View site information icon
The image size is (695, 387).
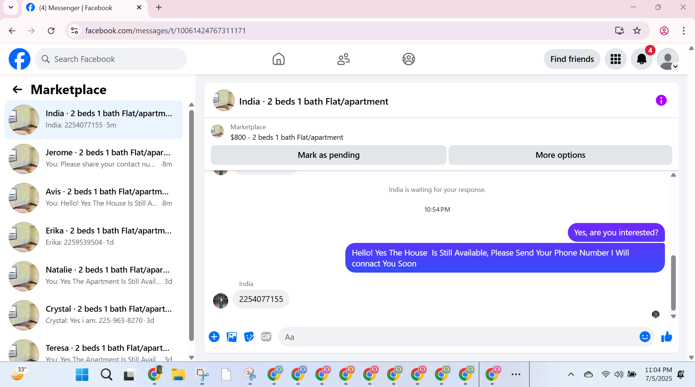(x=74, y=31)
